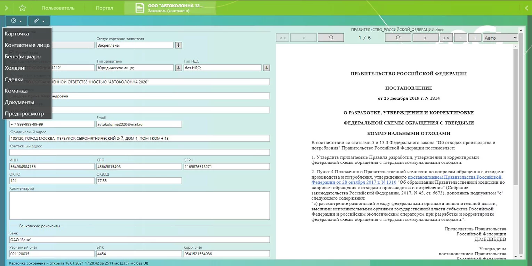This screenshot has height=266, width=532.
Task: Click the full company name field
Action: pyautogui.click(x=139, y=82)
